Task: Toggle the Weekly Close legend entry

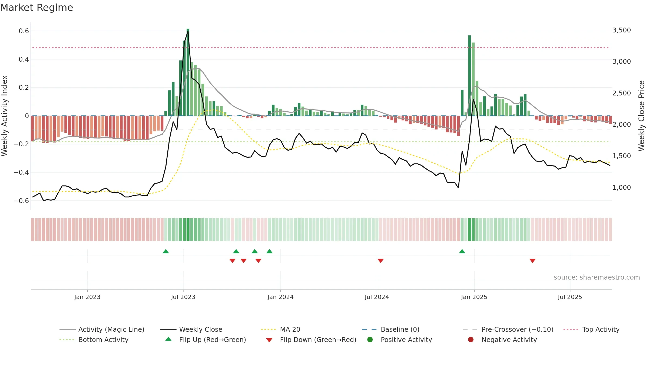Action: coord(191,329)
